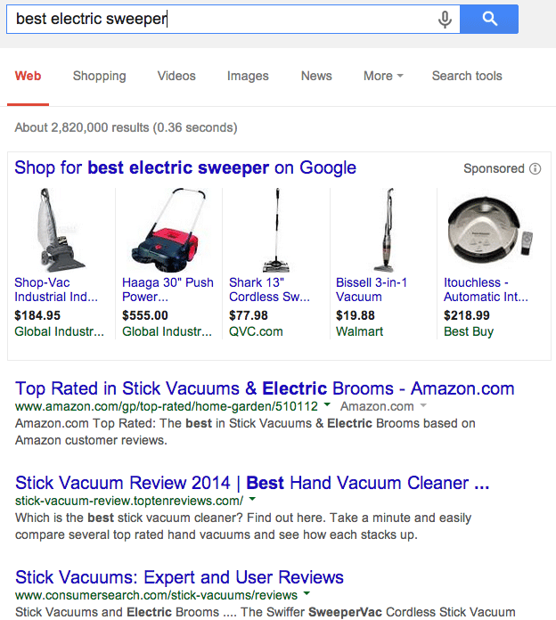Viewport: 556px width, 620px height.
Task: Click the microphone voice search icon
Action: pyautogui.click(x=445, y=19)
